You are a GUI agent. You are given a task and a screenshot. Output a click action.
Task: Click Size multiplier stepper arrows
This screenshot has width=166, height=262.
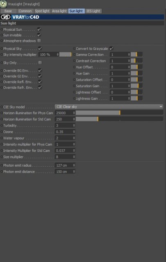tap(74, 157)
